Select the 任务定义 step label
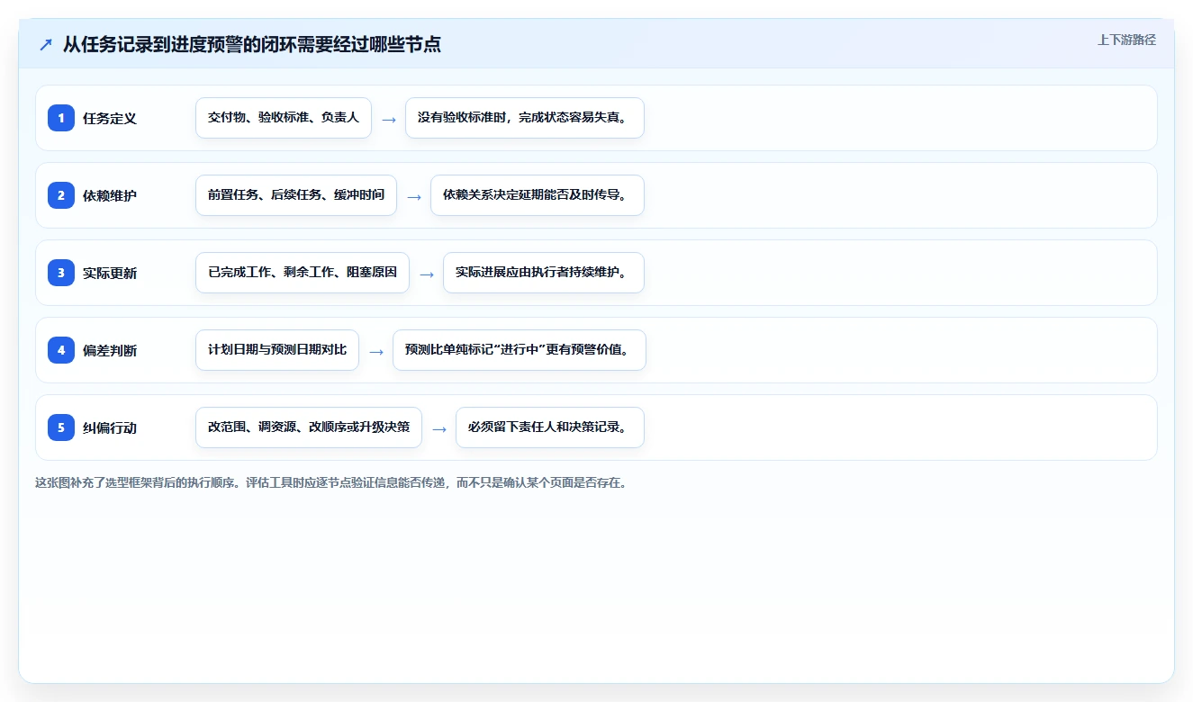 [110, 118]
